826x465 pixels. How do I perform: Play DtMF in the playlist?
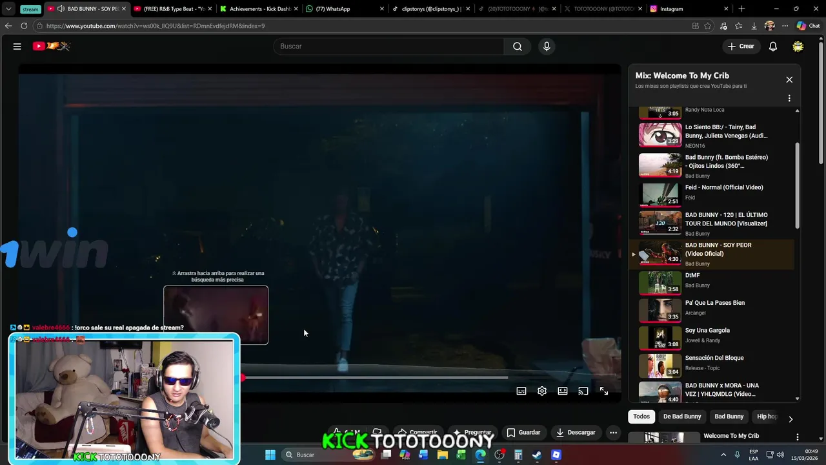click(x=712, y=282)
